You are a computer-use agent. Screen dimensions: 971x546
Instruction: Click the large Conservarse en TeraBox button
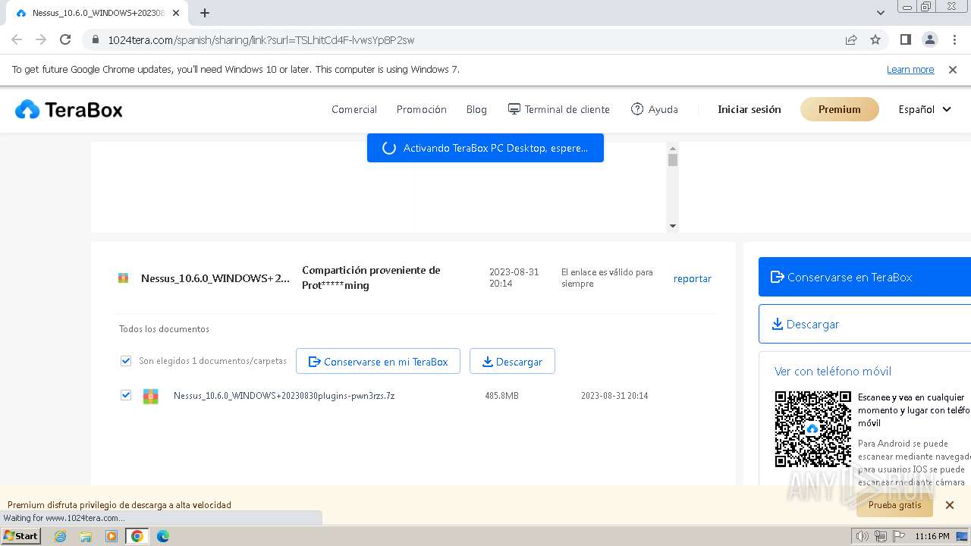[x=865, y=277]
